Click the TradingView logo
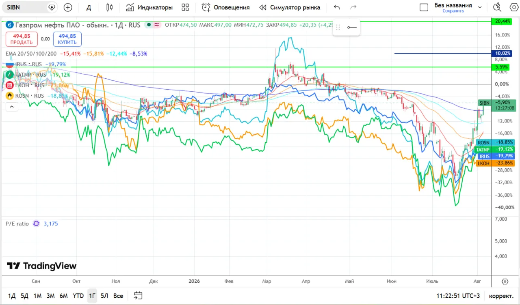Viewport: 520px width, 305px height. 41,266
